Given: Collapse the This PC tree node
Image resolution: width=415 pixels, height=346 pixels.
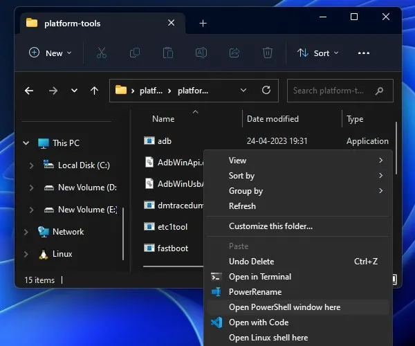Looking at the screenshot, I should (26, 143).
